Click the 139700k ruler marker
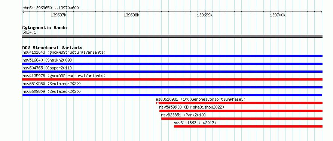Screen dimensions: 333x141 [x=278, y=15]
